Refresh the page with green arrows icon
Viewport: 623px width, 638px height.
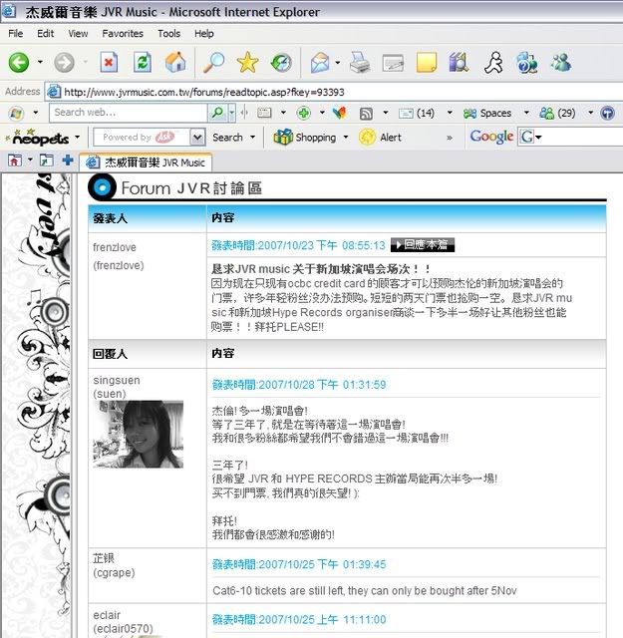pos(143,62)
